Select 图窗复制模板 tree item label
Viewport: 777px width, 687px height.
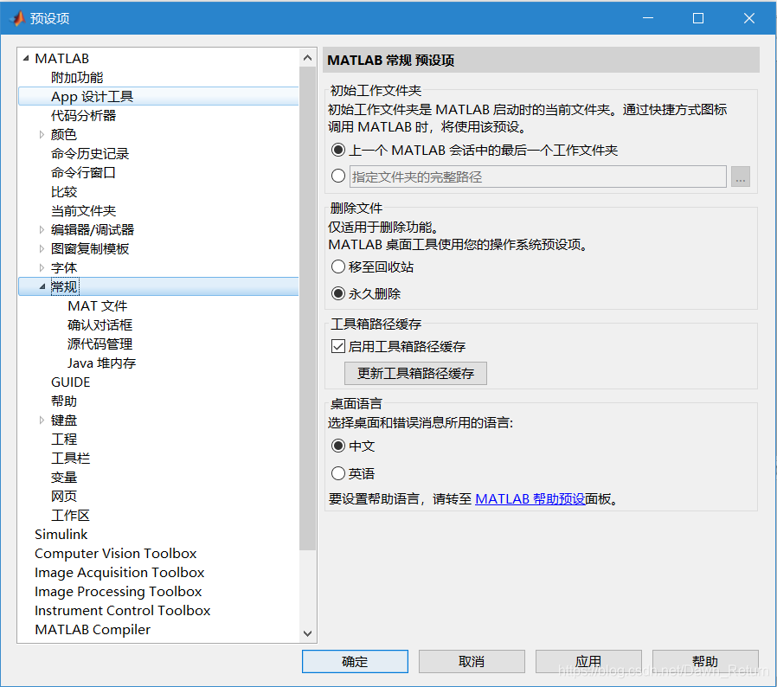[x=90, y=248]
